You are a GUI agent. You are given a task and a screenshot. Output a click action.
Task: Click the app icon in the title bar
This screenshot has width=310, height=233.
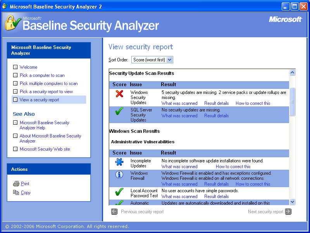(x=5, y=6)
